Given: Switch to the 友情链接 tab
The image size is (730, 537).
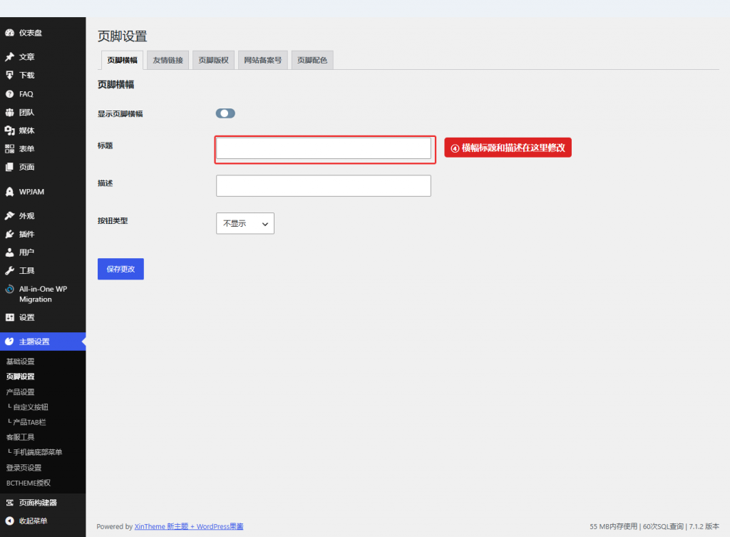Looking at the screenshot, I should [168, 60].
